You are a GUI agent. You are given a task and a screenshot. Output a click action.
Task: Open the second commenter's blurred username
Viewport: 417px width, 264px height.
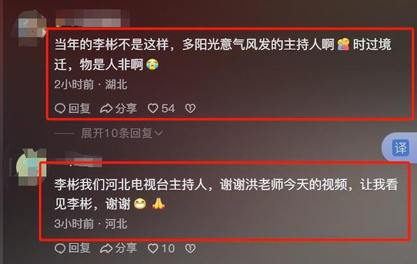pyautogui.click(x=83, y=158)
